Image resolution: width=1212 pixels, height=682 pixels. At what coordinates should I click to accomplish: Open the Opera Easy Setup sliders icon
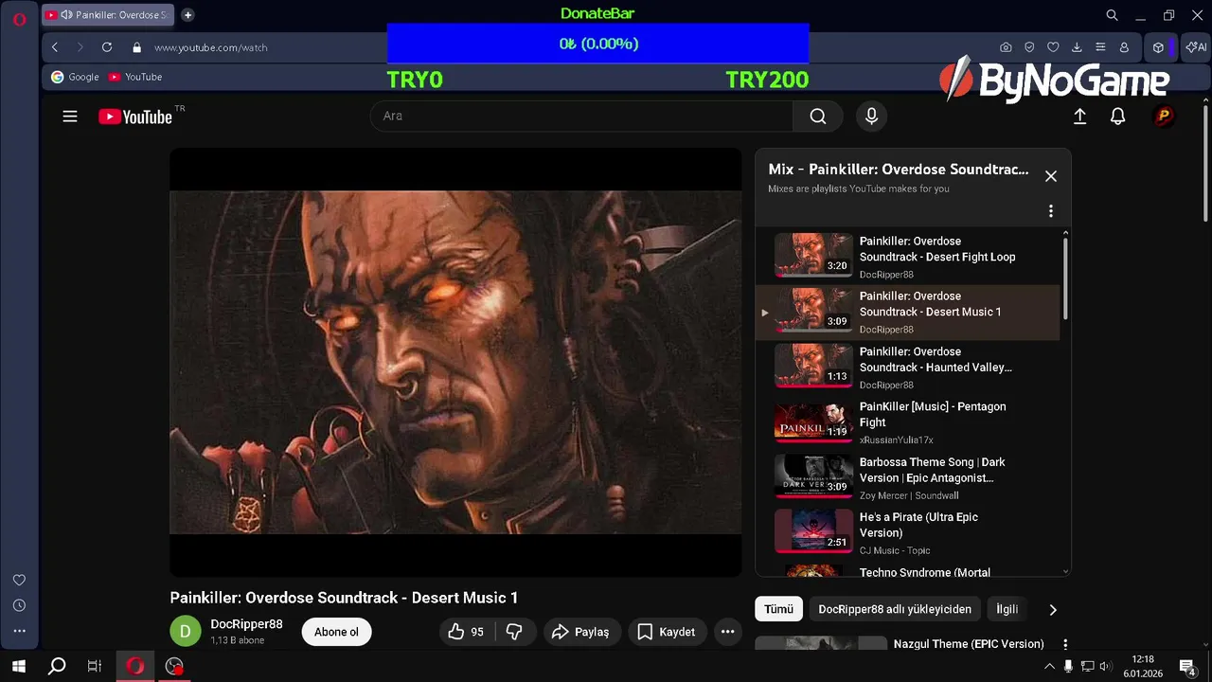(1100, 47)
